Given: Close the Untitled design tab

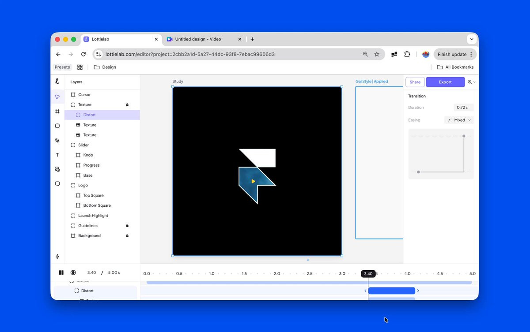Looking at the screenshot, I should pos(240,39).
